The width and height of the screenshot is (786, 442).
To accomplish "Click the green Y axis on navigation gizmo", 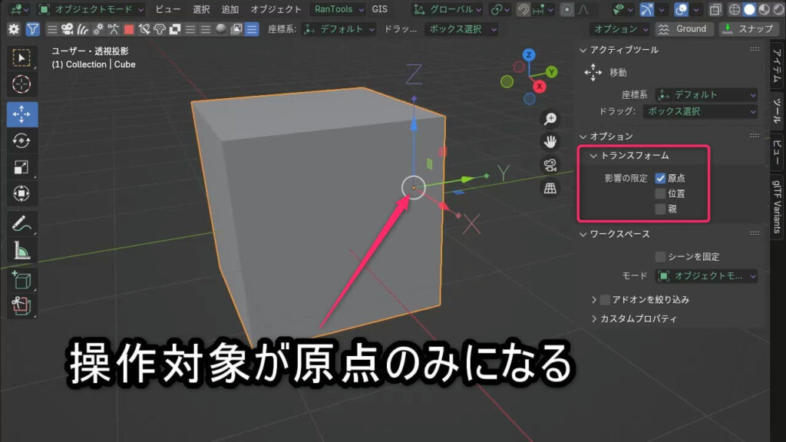I will tap(551, 72).
